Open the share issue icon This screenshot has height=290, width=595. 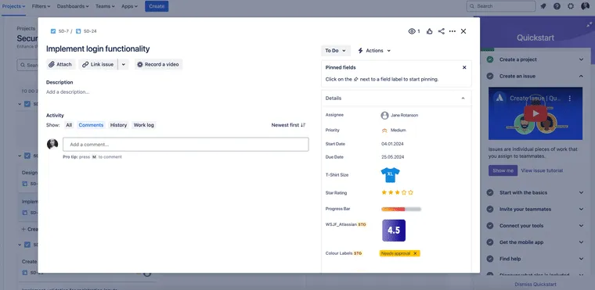(441, 31)
